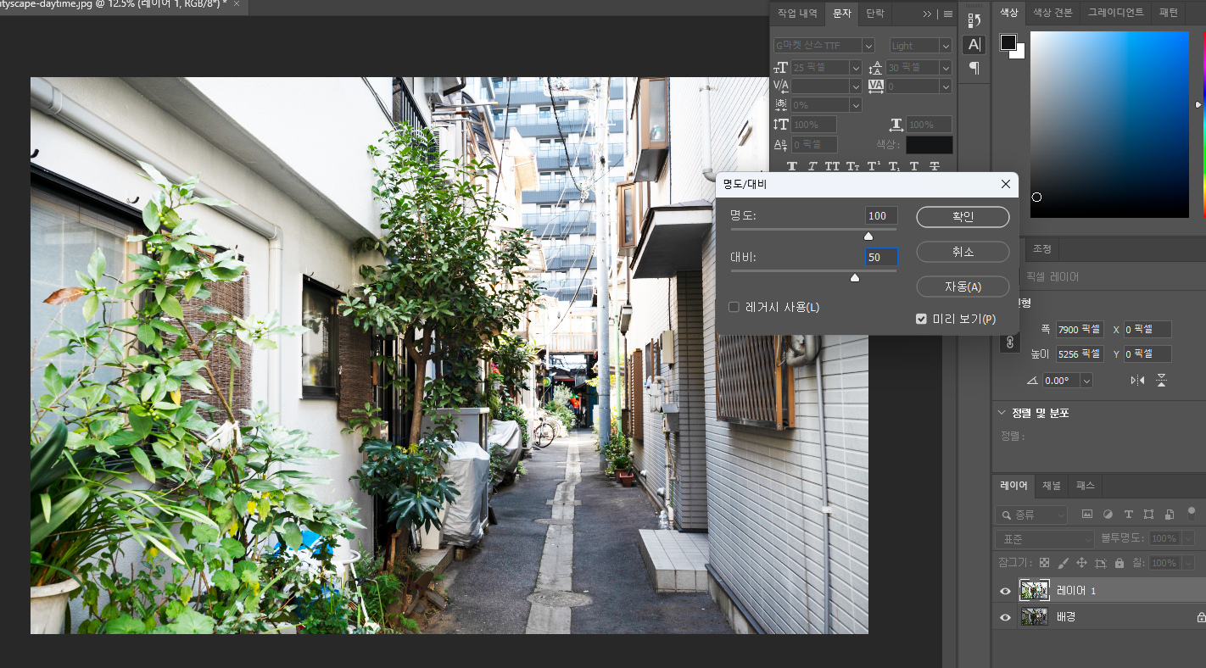The width and height of the screenshot is (1206, 668).
Task: Open the G마켓 산스 TTF font family dropdown
Action: point(868,46)
